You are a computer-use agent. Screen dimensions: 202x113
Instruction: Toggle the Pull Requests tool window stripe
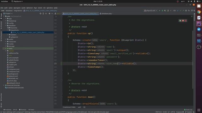[1, 36]
